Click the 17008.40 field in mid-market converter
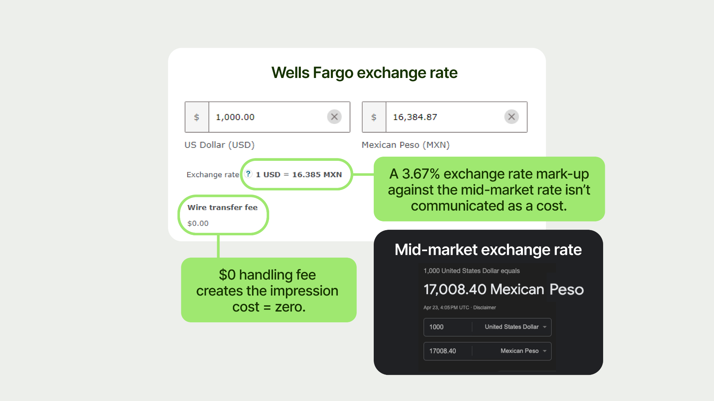714x401 pixels. tap(447, 351)
